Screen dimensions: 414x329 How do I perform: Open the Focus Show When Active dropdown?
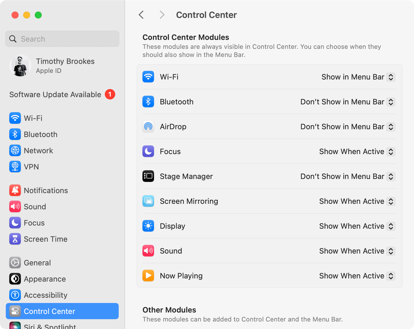pyautogui.click(x=391, y=151)
